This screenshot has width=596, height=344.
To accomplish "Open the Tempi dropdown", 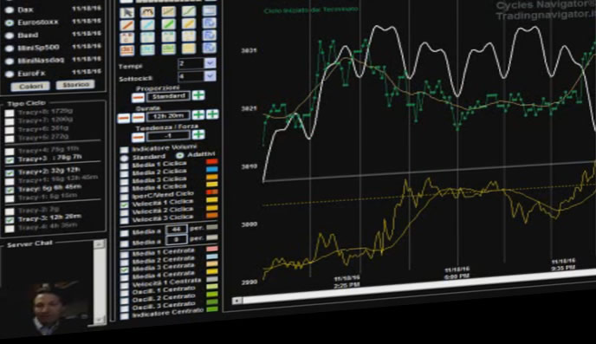I will pos(210,62).
